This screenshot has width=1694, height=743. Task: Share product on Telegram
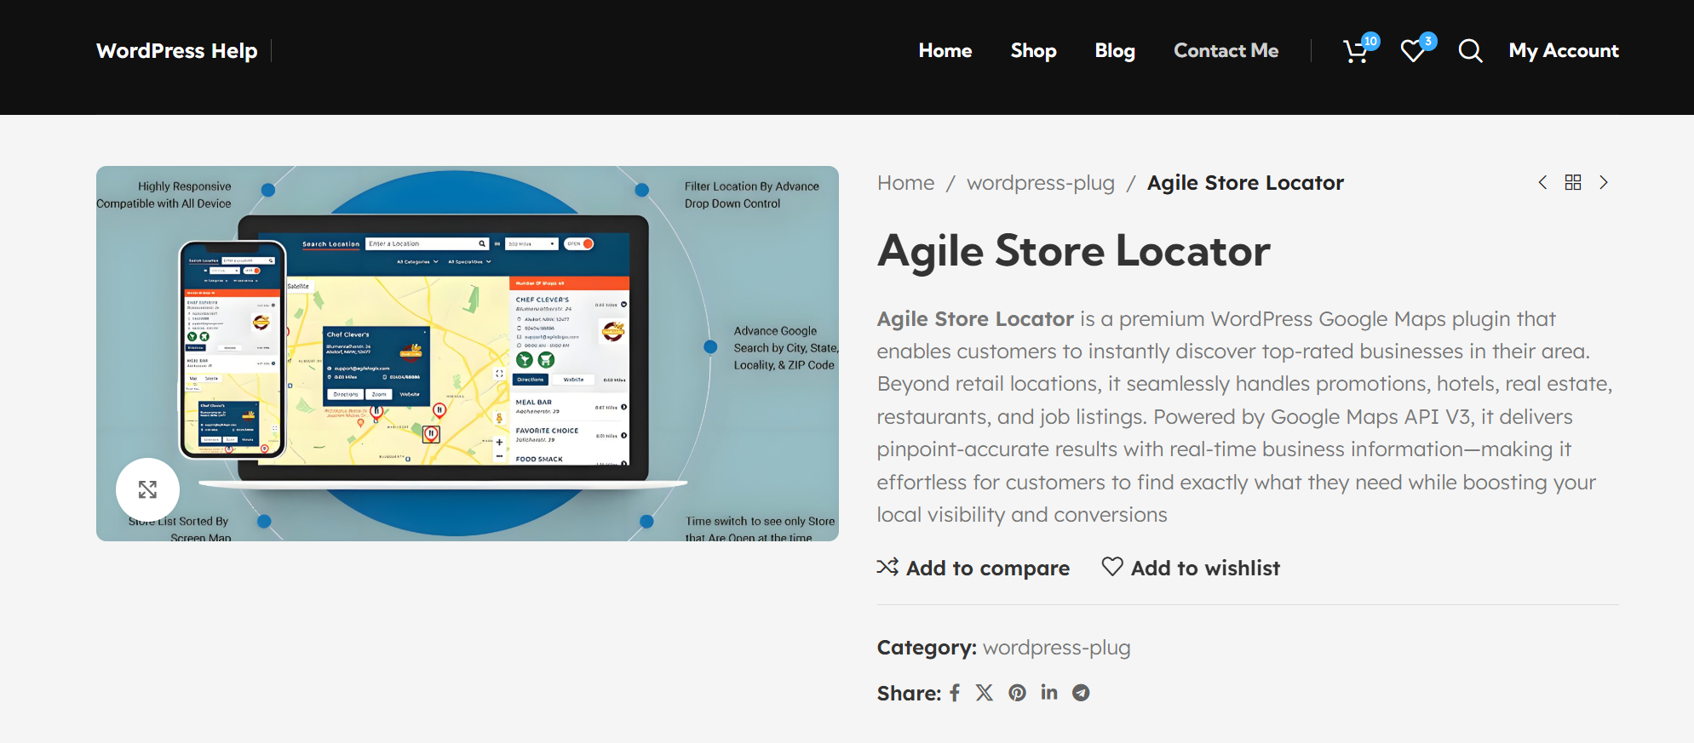point(1081,693)
